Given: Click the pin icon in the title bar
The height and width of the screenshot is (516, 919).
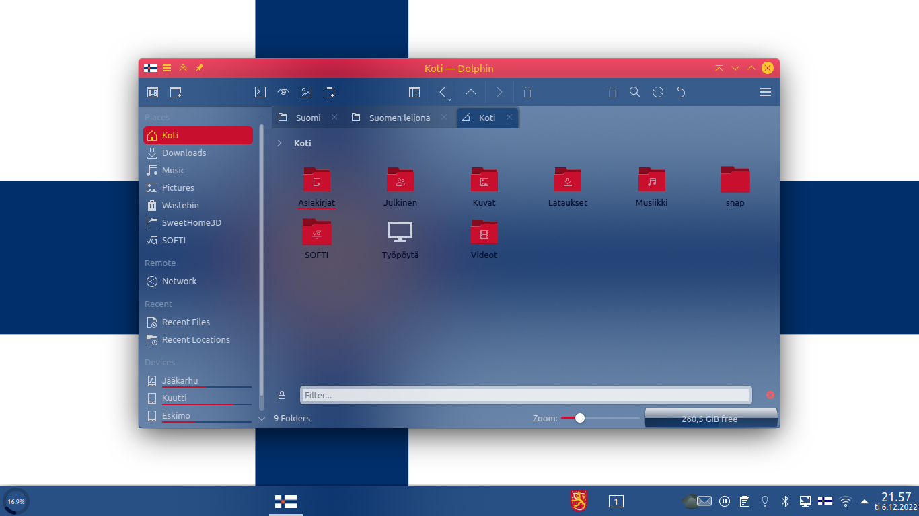Looking at the screenshot, I should click(x=199, y=68).
